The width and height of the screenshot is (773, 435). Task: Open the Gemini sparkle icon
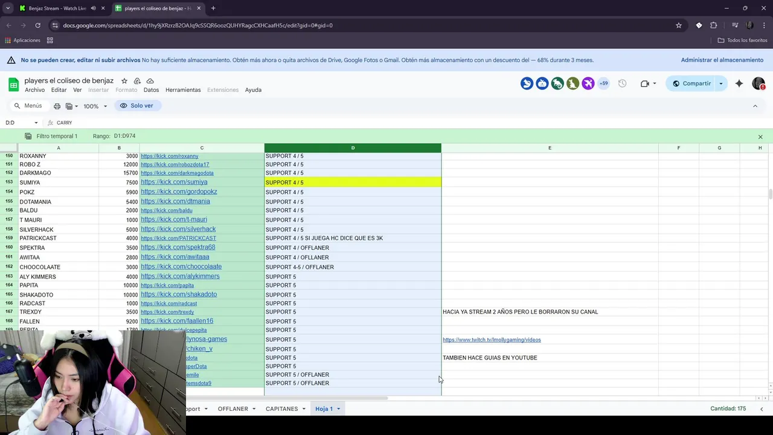point(739,83)
